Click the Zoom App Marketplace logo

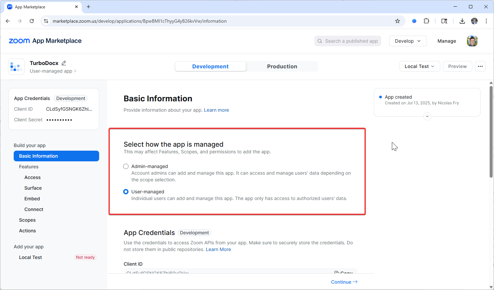[x=45, y=41]
